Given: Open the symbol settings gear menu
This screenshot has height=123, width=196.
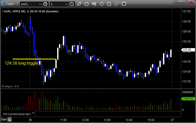Looking at the screenshot, I should pos(45,4).
